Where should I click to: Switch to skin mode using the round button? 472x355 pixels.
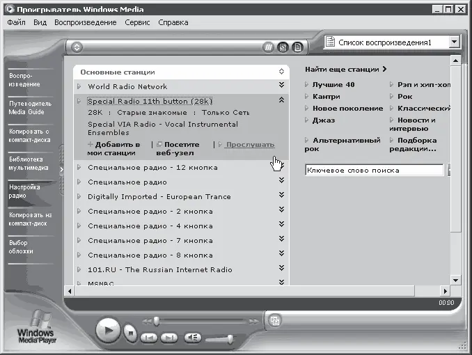274,320
